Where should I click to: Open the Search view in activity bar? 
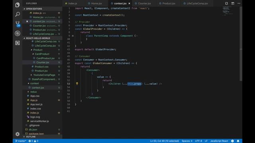click(18, 14)
